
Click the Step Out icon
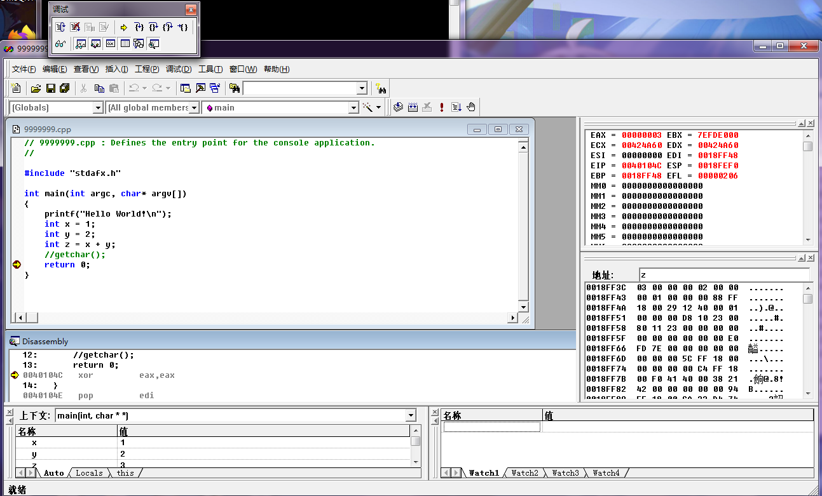point(168,27)
